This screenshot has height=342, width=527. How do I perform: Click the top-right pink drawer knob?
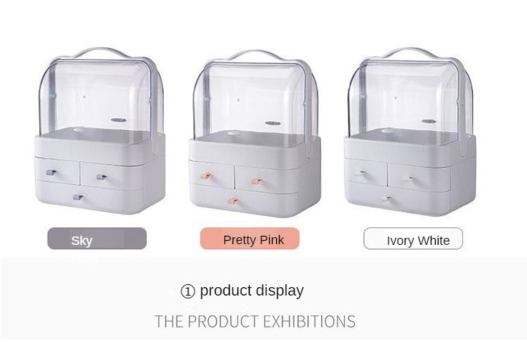(256, 181)
